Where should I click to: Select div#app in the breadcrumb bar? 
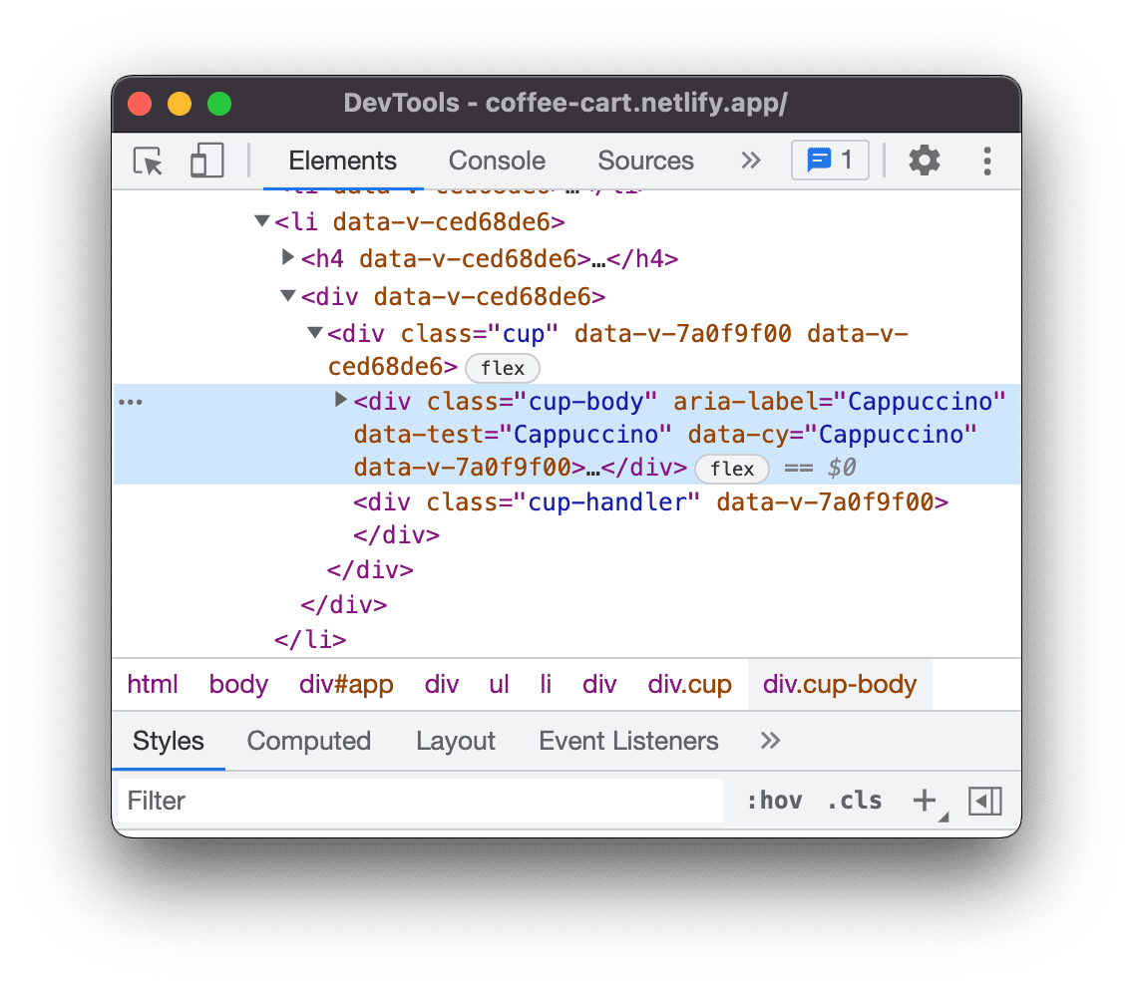[345, 684]
